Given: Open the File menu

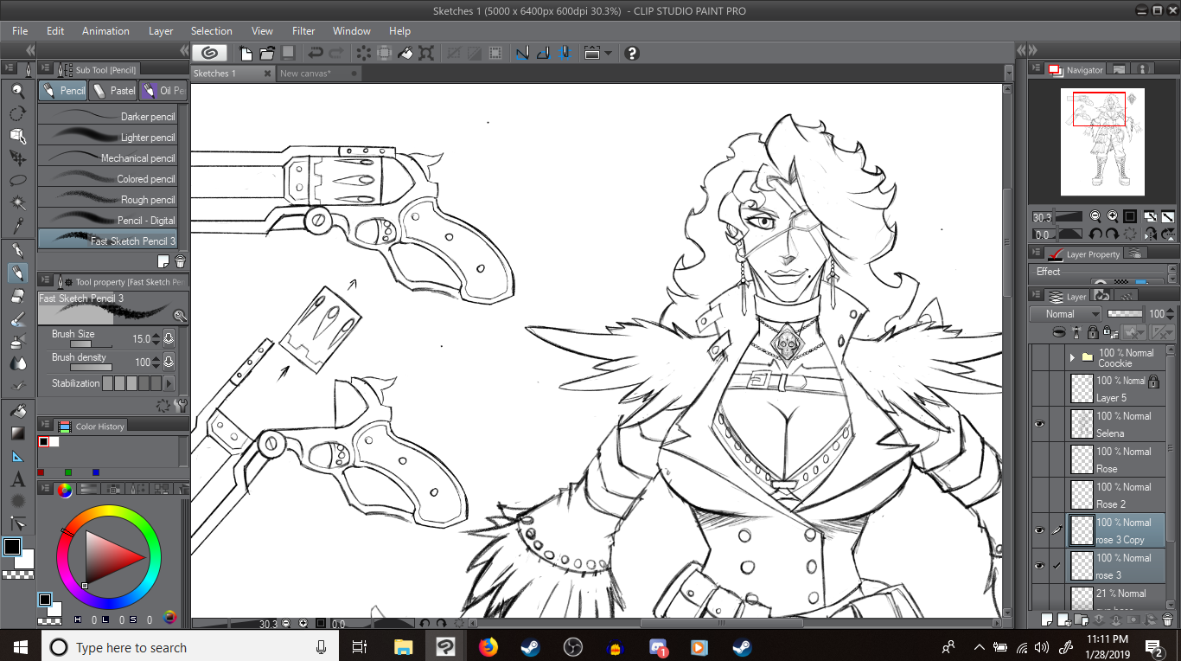Looking at the screenshot, I should [20, 30].
